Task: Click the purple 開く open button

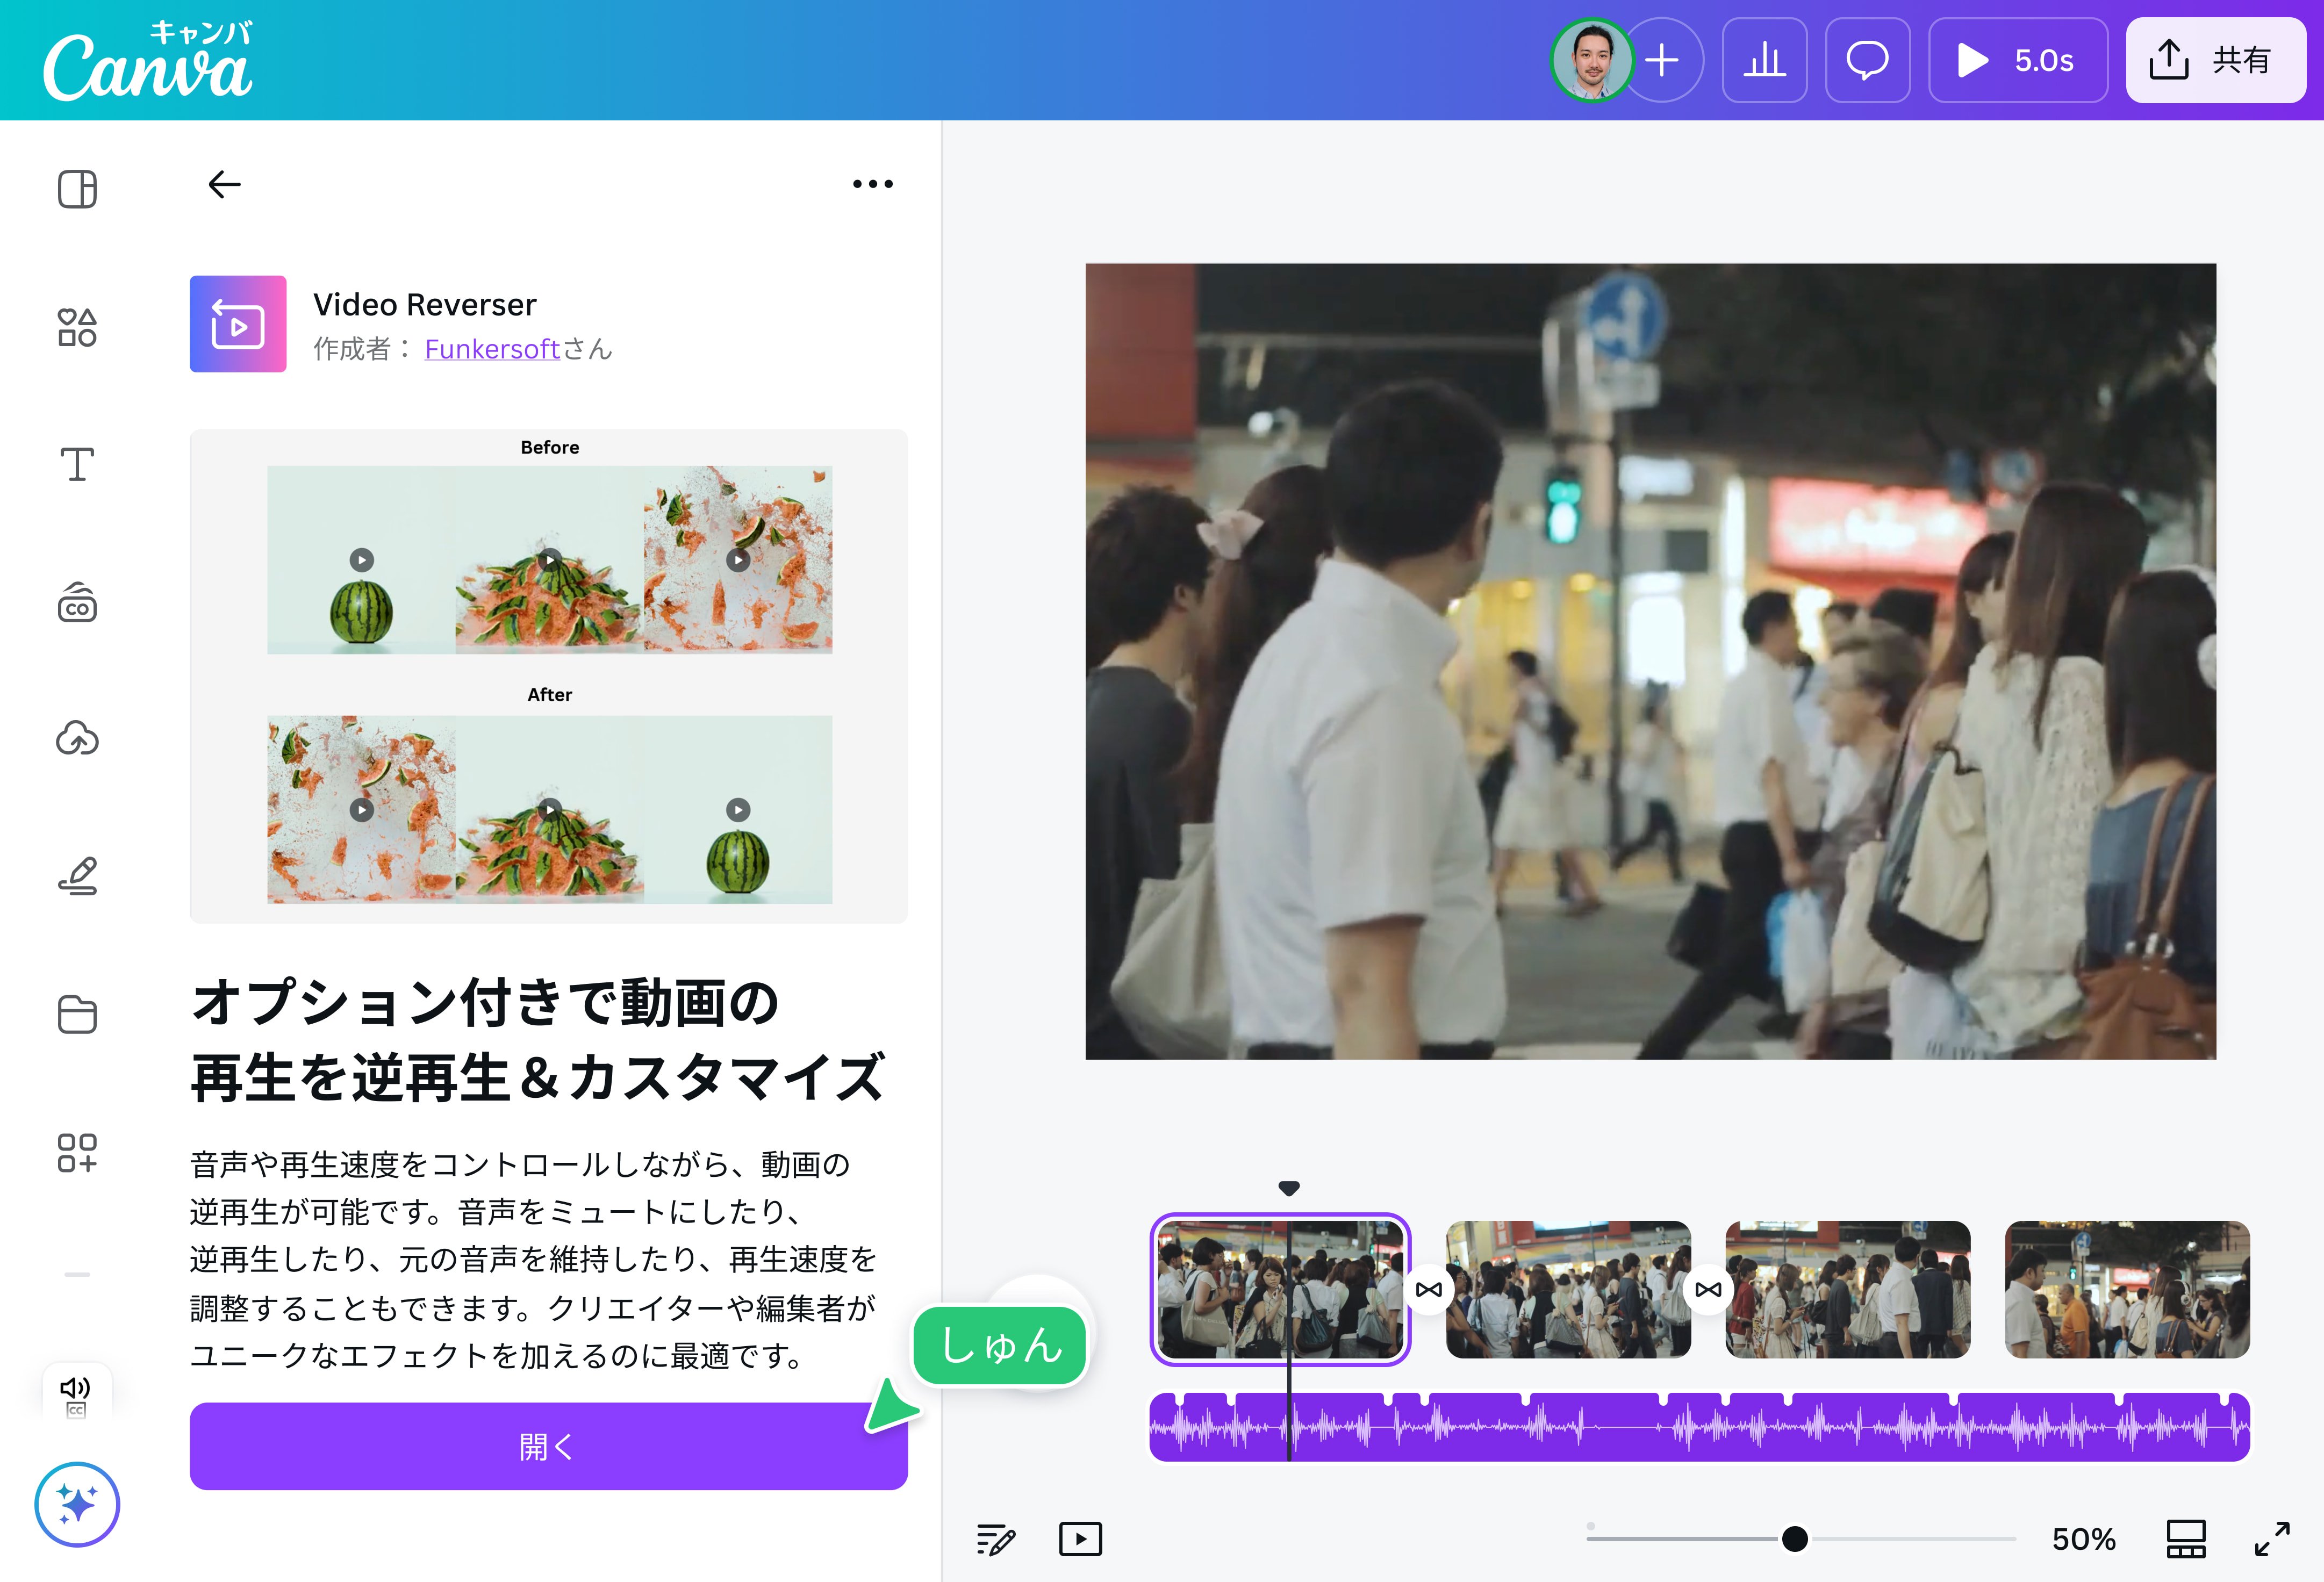Action: 548,1446
